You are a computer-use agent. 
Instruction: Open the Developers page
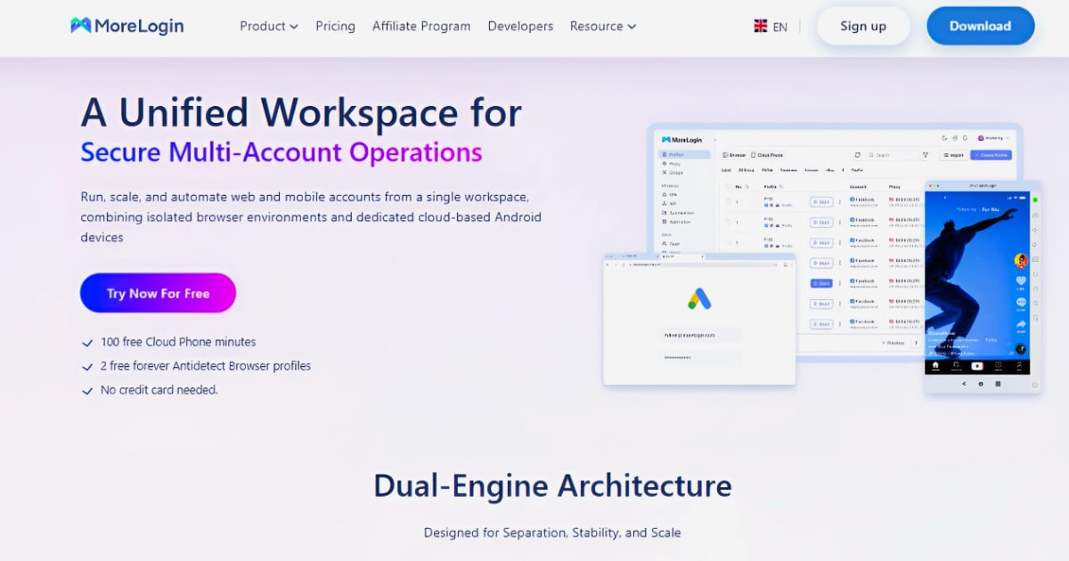pos(520,26)
